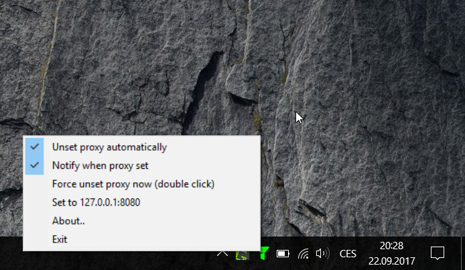Open the clock showing 20:28
Image resolution: width=465 pixels, height=270 pixels.
(x=391, y=246)
